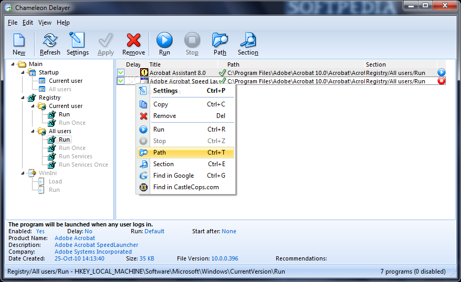
Task: Click the CastleCops icon in the context menu
Action: pos(143,187)
